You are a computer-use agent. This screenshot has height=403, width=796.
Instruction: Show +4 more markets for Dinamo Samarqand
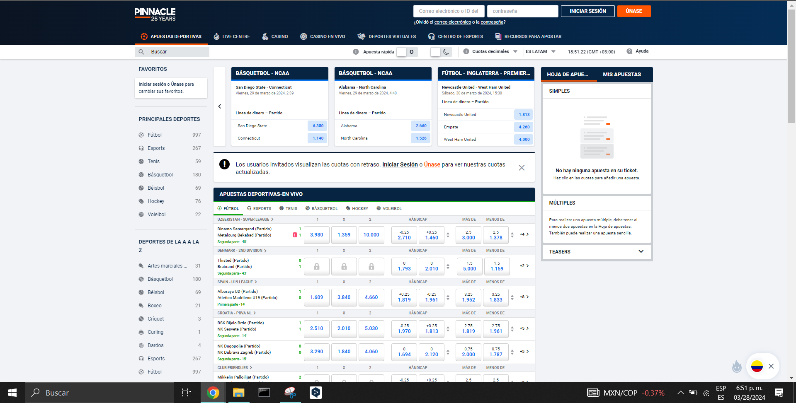pos(524,234)
